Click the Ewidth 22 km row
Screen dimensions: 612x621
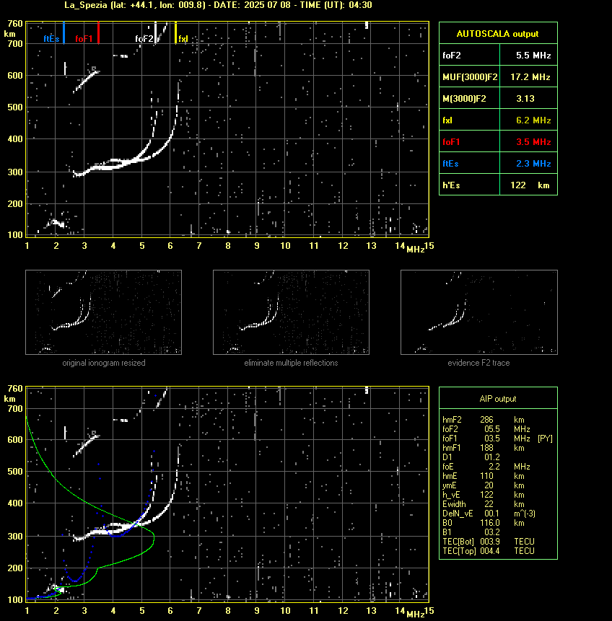coord(484,504)
